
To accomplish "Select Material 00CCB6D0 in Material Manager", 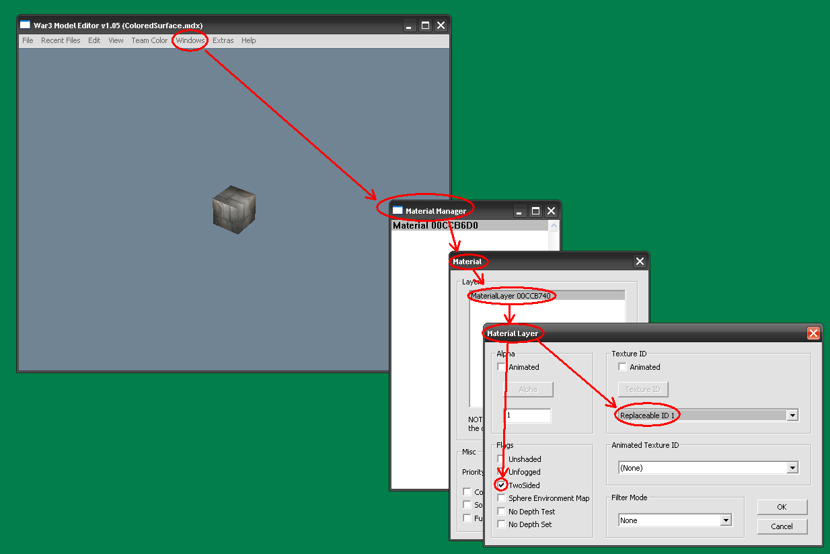I will tap(469, 226).
